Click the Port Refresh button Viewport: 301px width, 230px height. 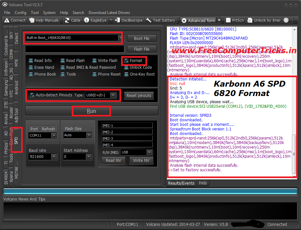(x=43, y=129)
